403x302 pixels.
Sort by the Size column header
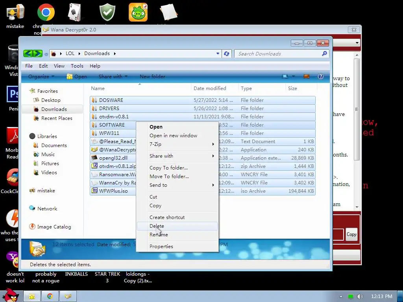click(x=301, y=88)
